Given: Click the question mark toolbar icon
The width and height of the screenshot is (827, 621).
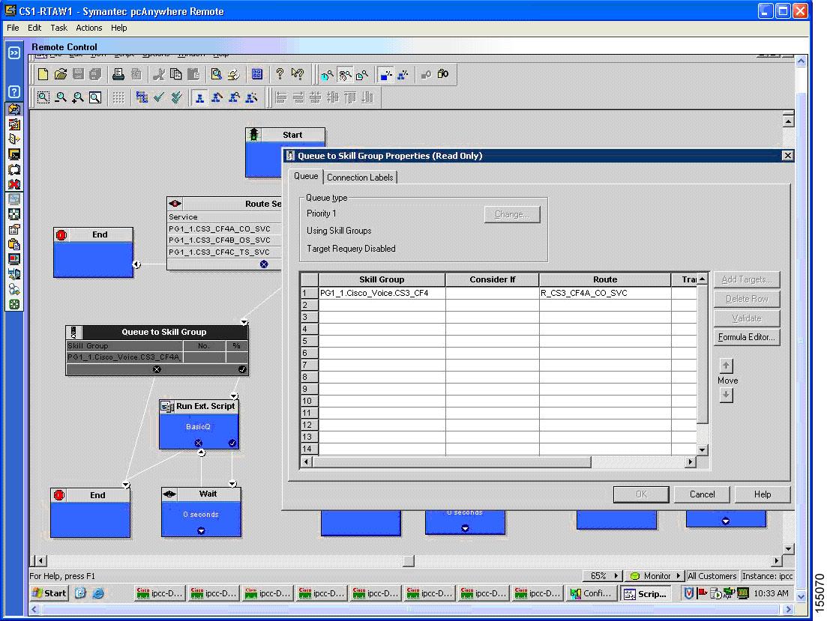Looking at the screenshot, I should 280,74.
